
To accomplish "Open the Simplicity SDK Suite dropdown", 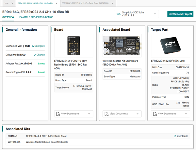I will pyautogui.click(x=136, y=14).
